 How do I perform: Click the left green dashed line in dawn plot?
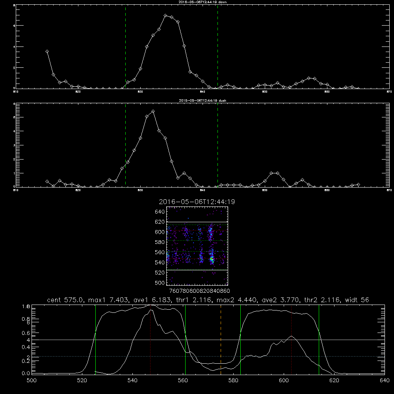125,46
